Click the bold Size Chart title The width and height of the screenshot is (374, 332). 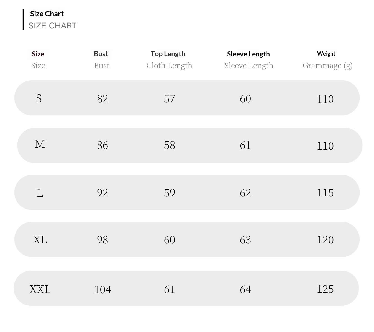click(x=47, y=14)
